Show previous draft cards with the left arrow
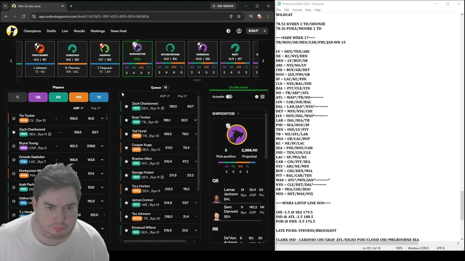This screenshot has width=465, height=261. [x=11, y=61]
